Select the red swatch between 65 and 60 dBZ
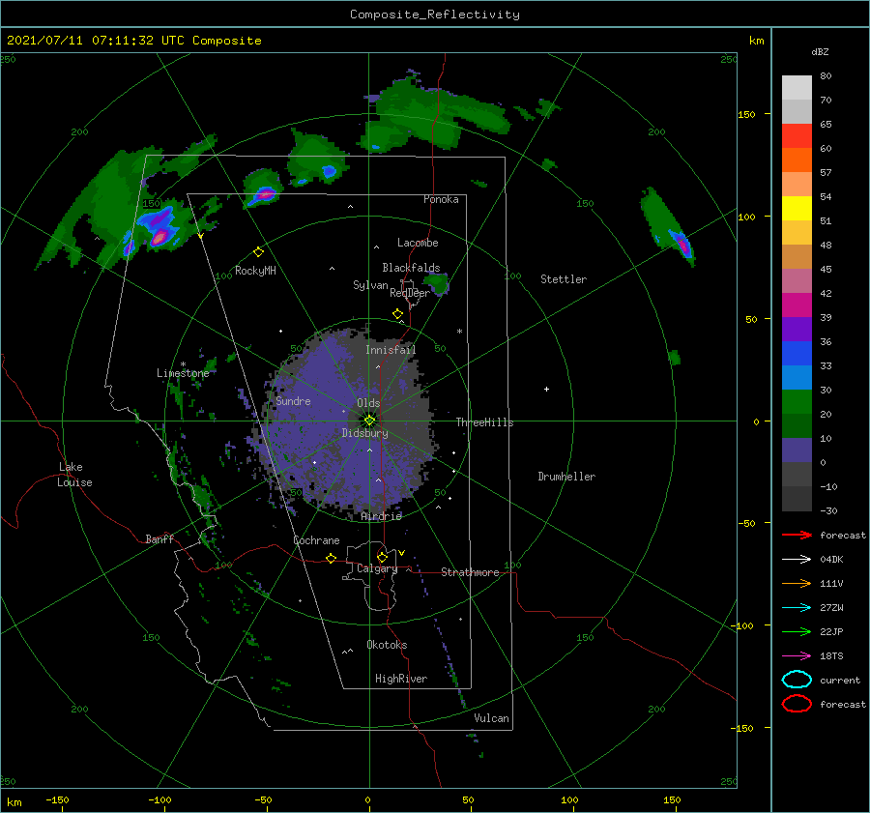 pos(797,136)
